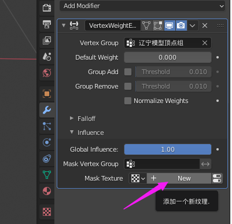Animate the Global Influence property dot
Image resolution: width=232 pixels, height=224 pixels.
(218, 149)
